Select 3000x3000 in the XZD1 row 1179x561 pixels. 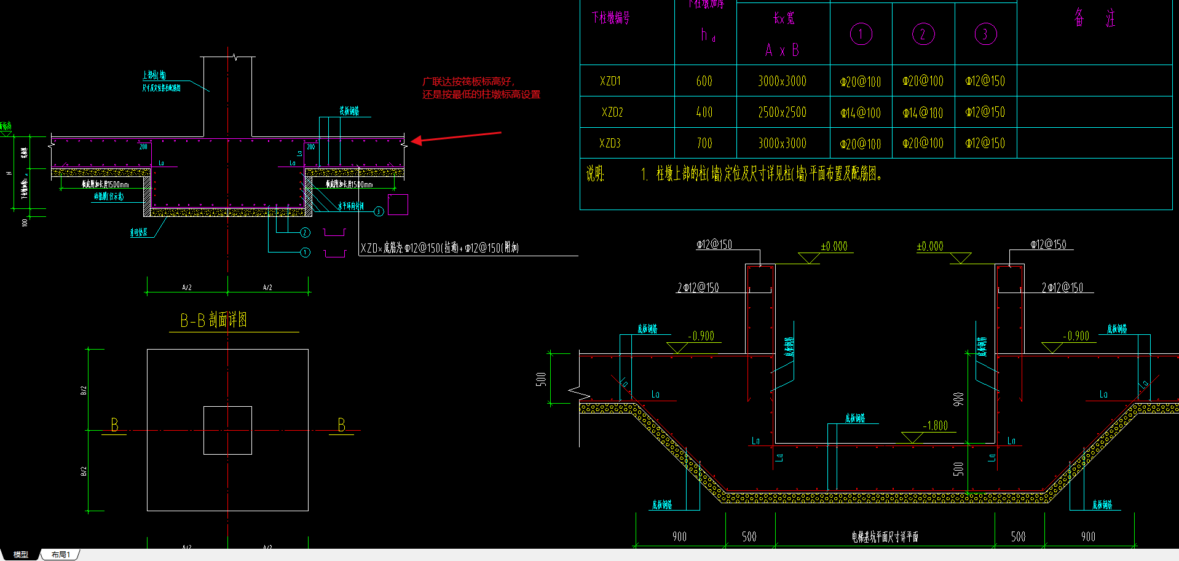783,81
